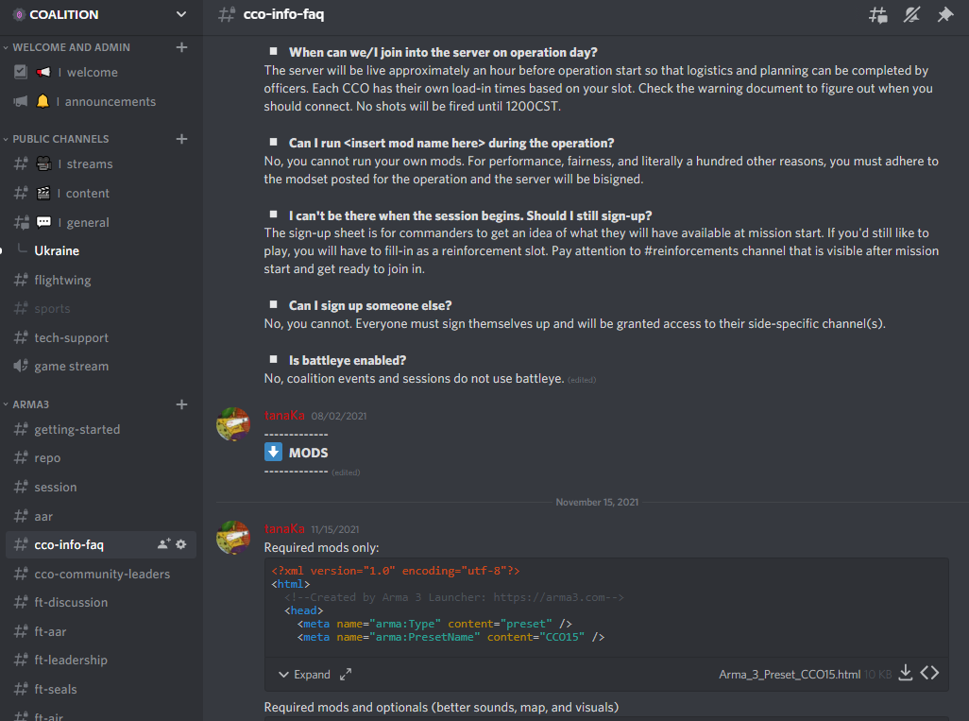
Task: Click tanaKa's username on the 11/15/2021 message
Action: [284, 529]
